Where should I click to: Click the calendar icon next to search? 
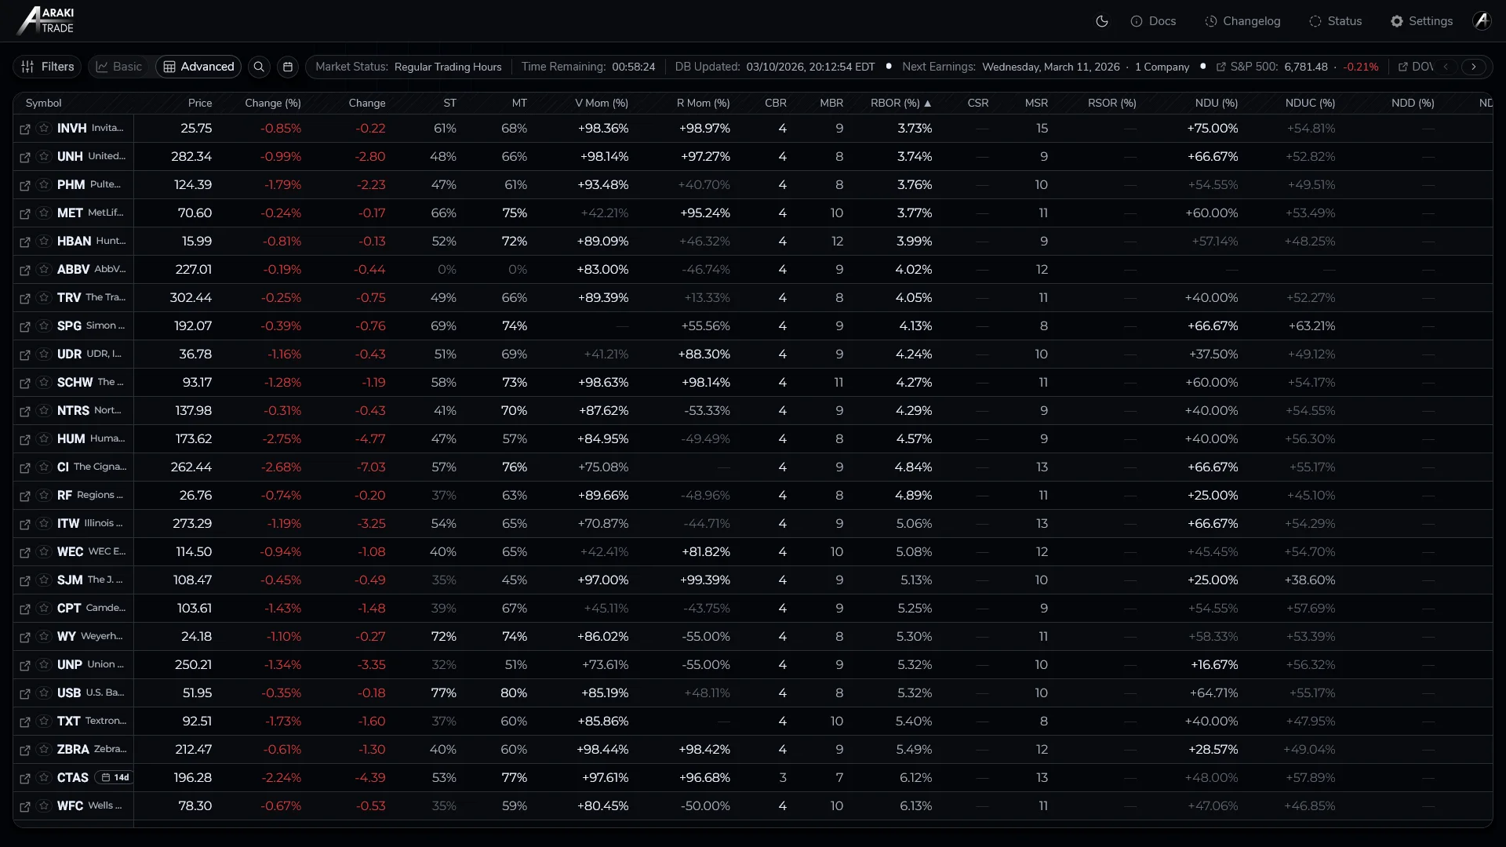pyautogui.click(x=287, y=67)
